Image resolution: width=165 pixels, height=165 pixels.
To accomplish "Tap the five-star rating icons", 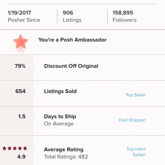I will click(15, 148).
